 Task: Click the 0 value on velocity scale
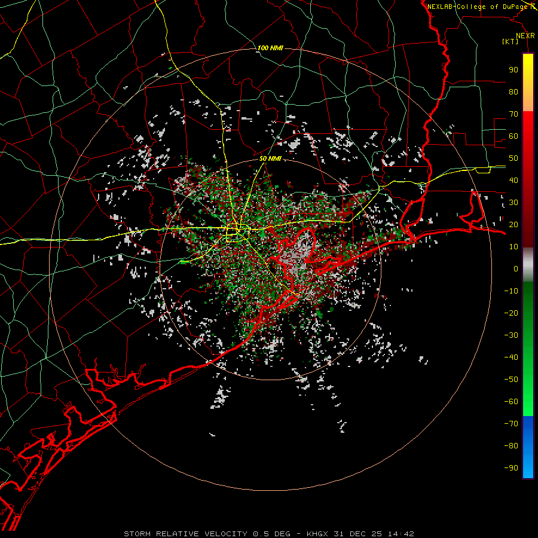[x=516, y=269]
